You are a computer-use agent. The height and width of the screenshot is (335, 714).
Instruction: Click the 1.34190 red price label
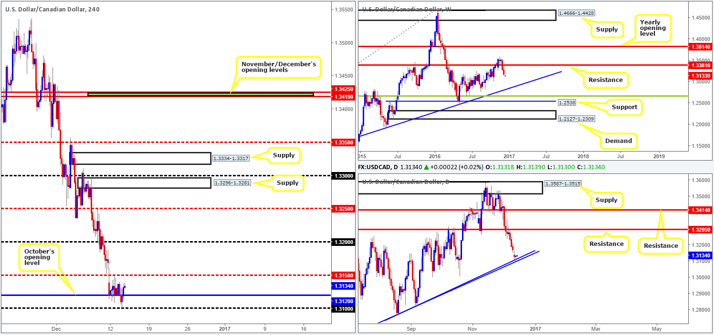click(x=343, y=96)
